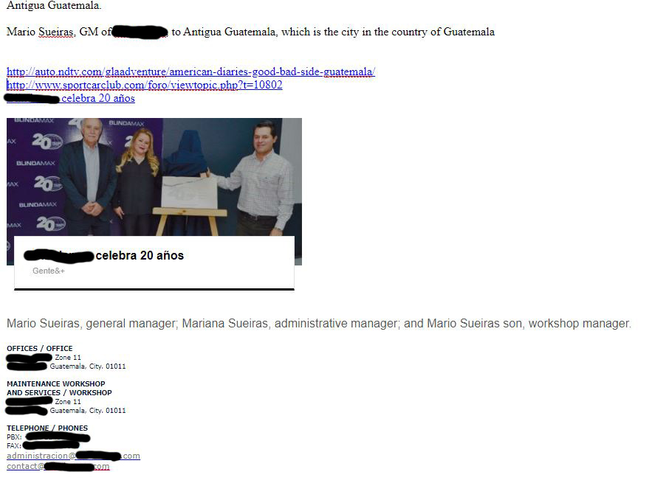
Task: Click the blue 'celebra 20 años' hyperlink
Action: (98, 98)
